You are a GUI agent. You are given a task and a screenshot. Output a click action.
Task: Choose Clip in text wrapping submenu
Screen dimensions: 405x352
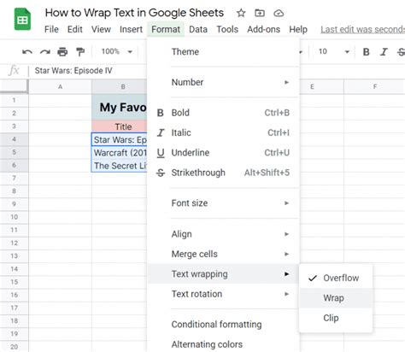coord(336,318)
